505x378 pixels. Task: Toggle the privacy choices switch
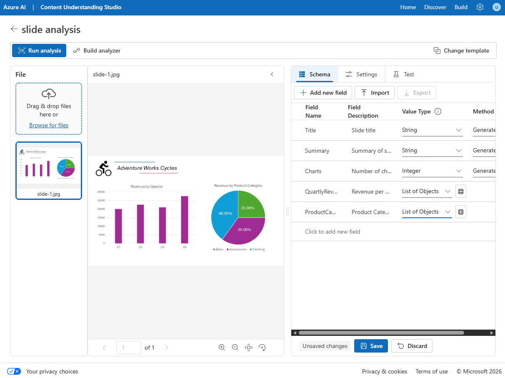click(x=14, y=371)
